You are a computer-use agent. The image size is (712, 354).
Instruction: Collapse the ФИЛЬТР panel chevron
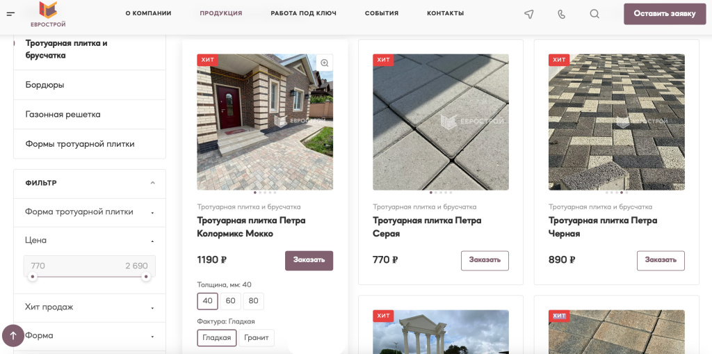(x=152, y=183)
